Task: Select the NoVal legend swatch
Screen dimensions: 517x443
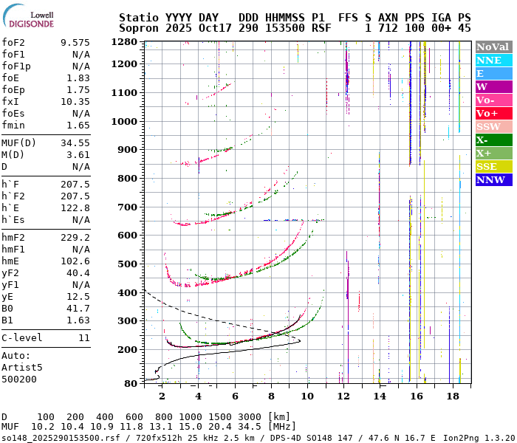Action: pos(493,47)
